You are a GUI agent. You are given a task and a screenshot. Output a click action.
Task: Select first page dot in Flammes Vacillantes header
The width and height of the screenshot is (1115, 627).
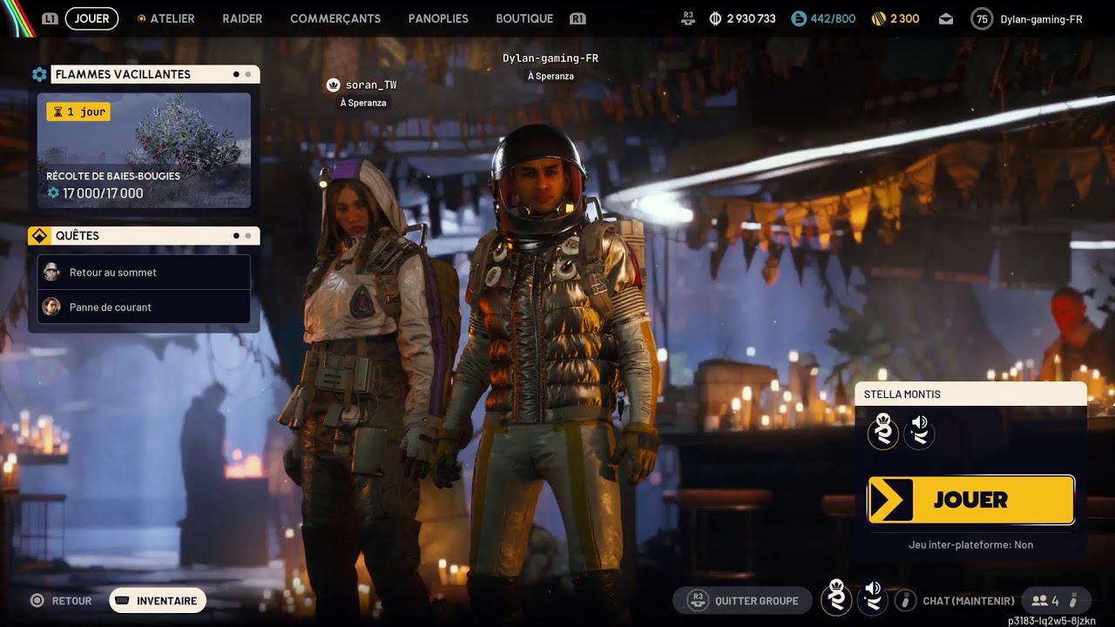236,74
